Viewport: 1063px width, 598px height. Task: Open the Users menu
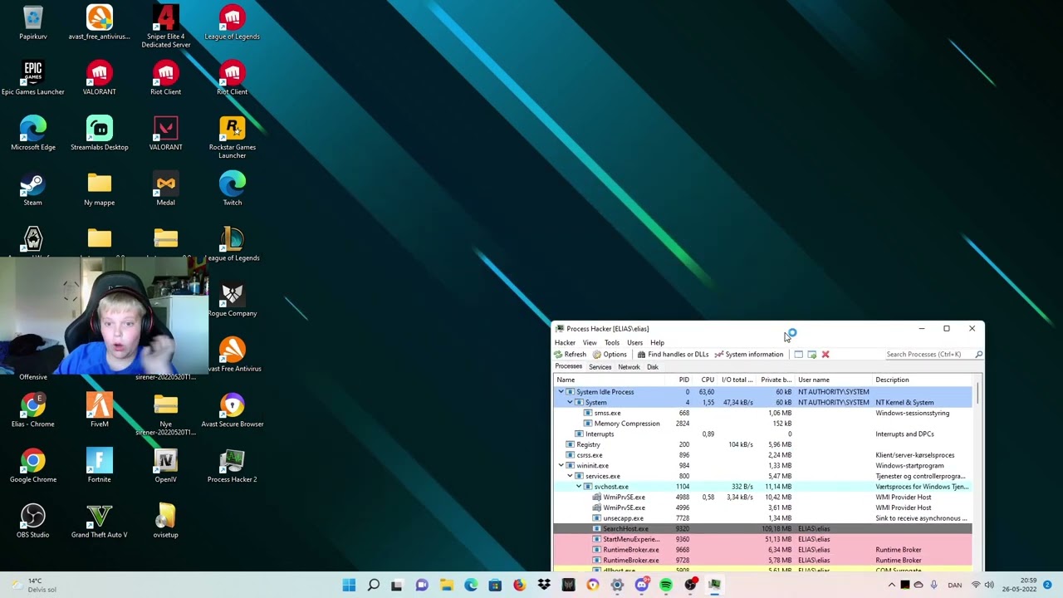(635, 342)
